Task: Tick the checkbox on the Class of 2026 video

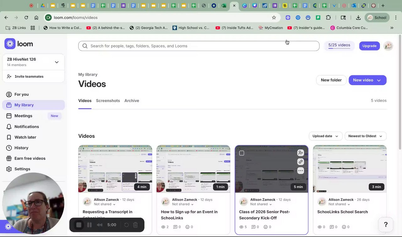Action: [242, 153]
